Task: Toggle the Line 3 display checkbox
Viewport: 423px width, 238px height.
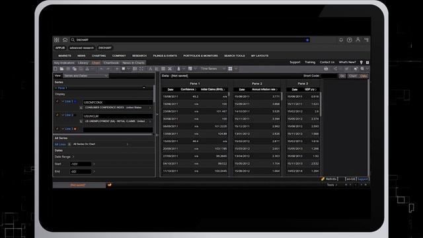Action: pyautogui.click(x=58, y=129)
